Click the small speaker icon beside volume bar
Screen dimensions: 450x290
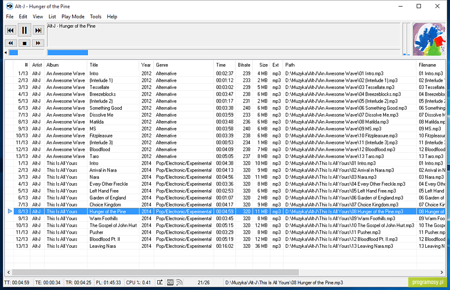tap(6, 53)
